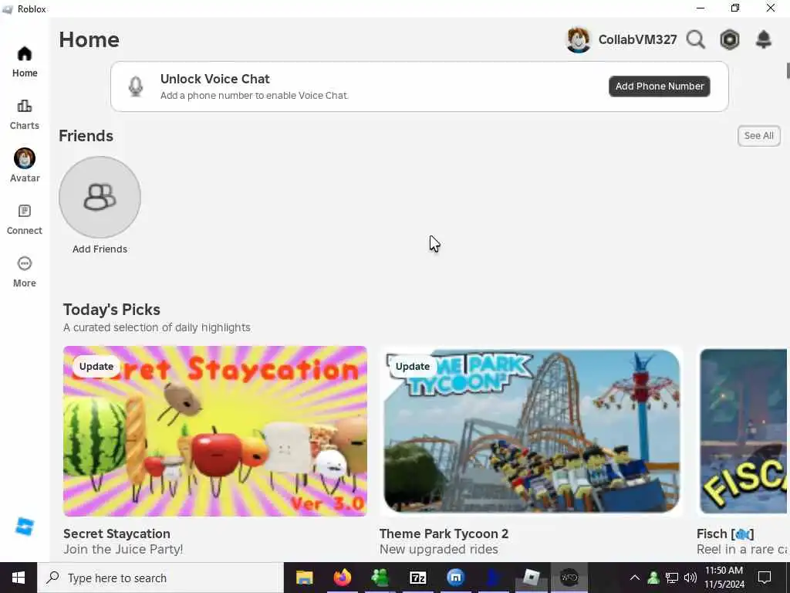790x593 pixels.
Task: Click the dark circular icon after the Roblox taskbar icon
Action: pos(569,578)
